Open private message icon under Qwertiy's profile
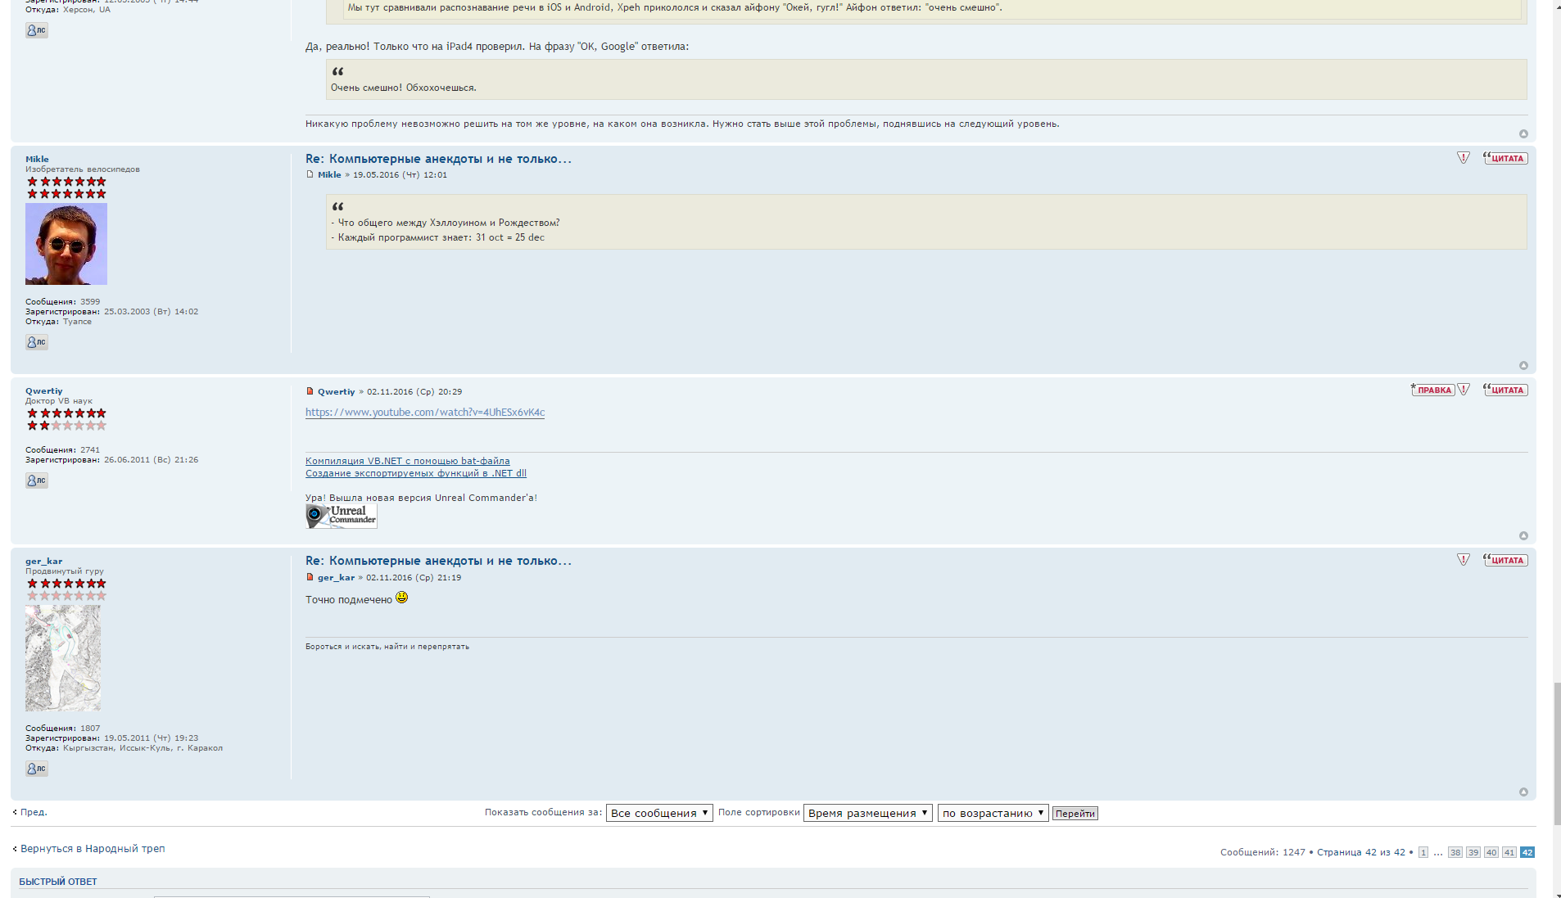The image size is (1561, 898). click(36, 481)
